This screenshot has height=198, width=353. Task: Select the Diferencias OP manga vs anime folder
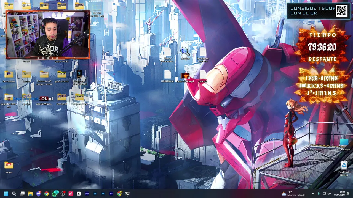(44, 78)
